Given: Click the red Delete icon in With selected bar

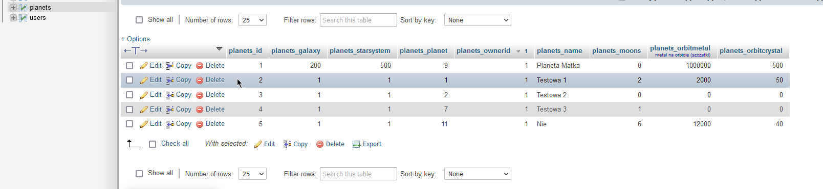Looking at the screenshot, I should (320, 144).
